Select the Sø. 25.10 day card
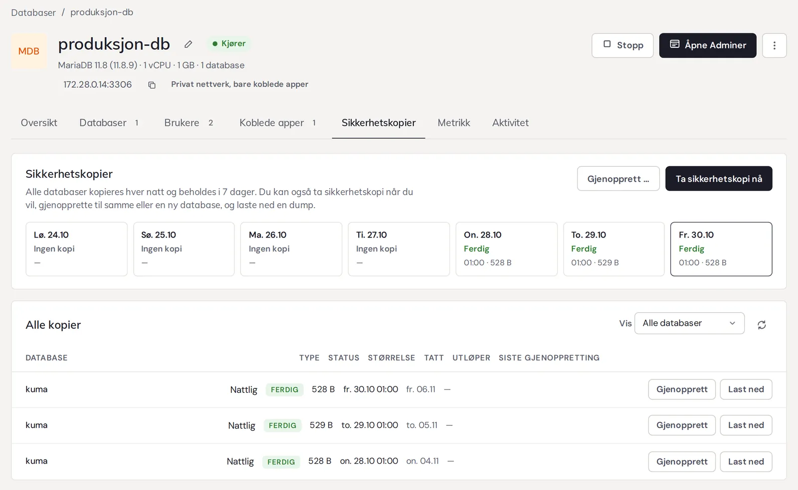798x490 pixels. tap(184, 249)
